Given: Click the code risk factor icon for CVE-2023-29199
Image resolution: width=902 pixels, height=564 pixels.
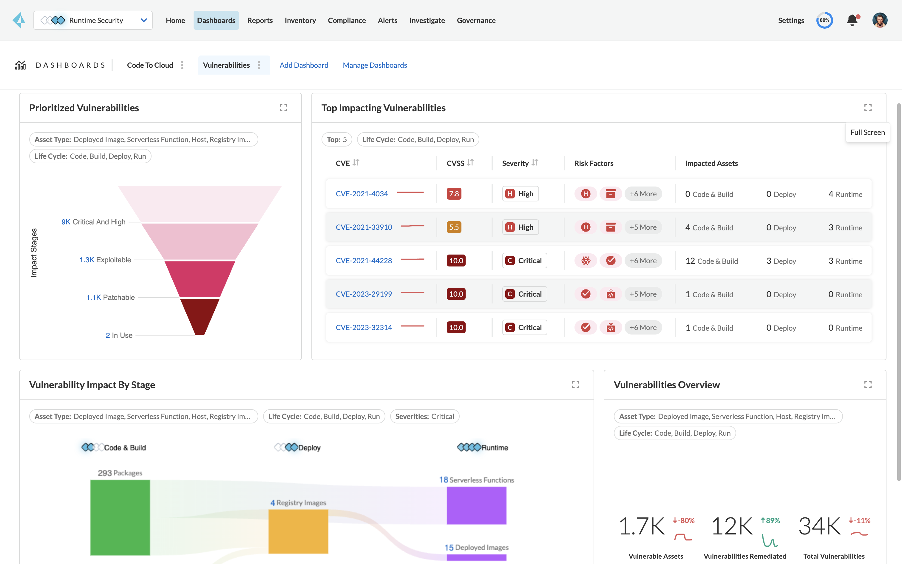Looking at the screenshot, I should coord(611,294).
